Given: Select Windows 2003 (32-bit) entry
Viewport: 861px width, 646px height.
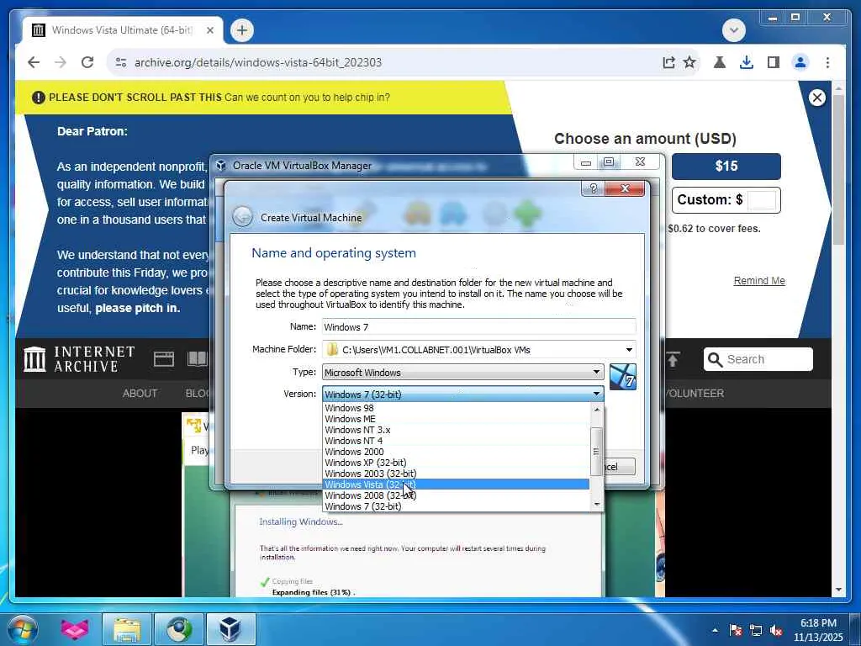Looking at the screenshot, I should (456, 474).
